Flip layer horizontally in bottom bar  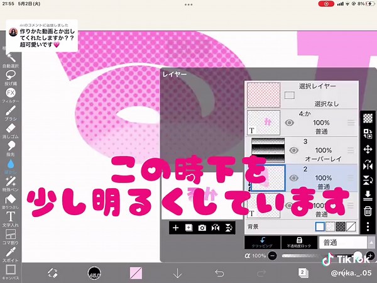216,228
